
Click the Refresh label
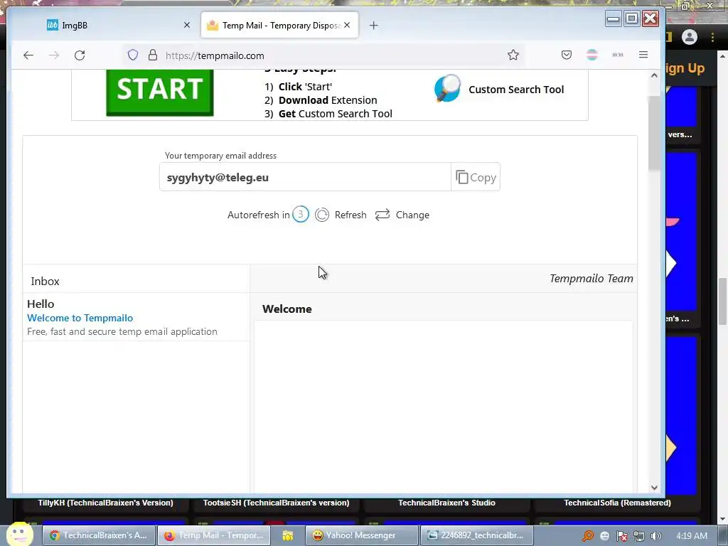350,215
